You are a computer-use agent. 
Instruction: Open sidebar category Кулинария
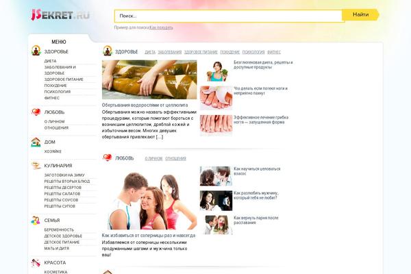tap(58, 166)
